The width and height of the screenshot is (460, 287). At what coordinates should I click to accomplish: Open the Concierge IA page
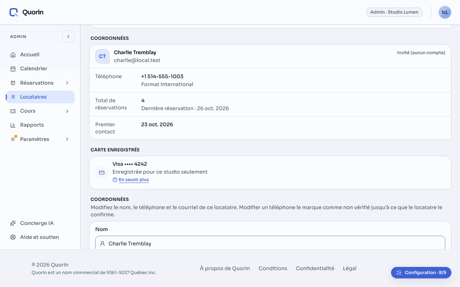[x=40, y=223]
